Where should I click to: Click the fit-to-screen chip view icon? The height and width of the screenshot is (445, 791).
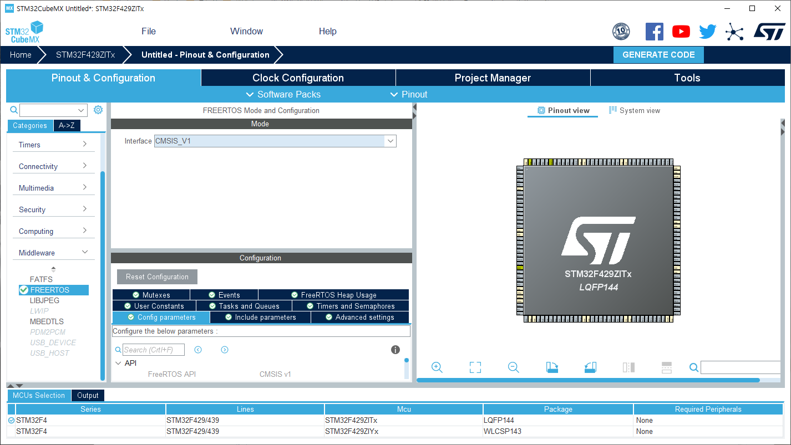[475, 367]
